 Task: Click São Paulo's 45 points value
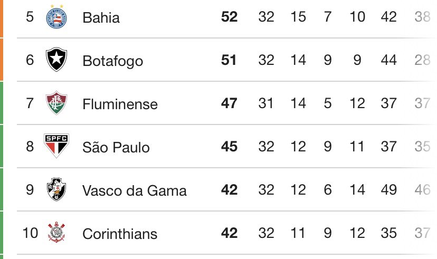point(230,147)
